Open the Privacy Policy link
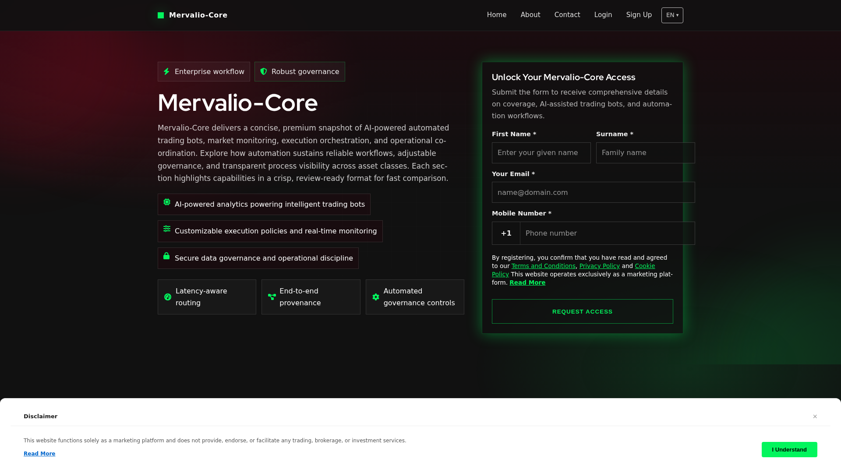The height and width of the screenshot is (473, 841). pyautogui.click(x=600, y=266)
